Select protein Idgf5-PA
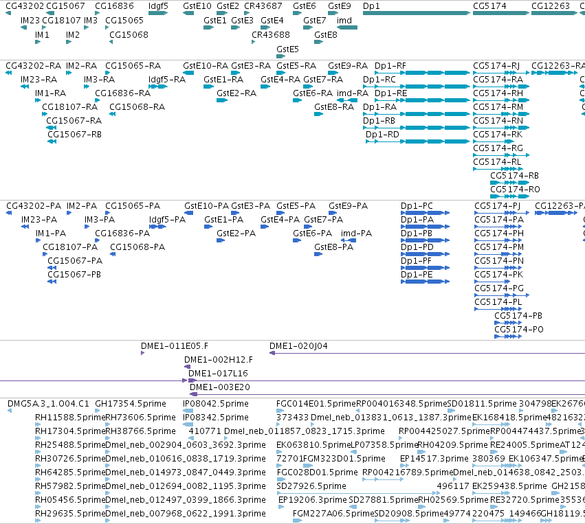585x524 pixels. point(157,227)
